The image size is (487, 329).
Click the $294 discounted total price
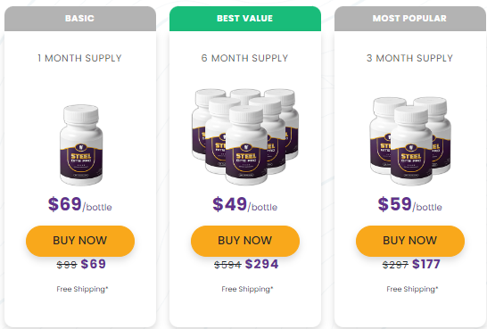point(262,264)
